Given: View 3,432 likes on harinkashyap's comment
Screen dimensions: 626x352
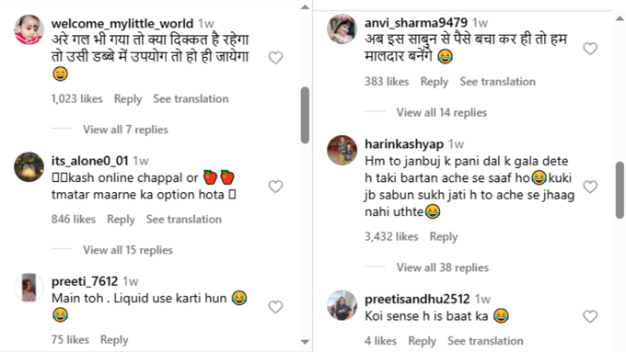Looking at the screenshot, I should click(x=391, y=236).
